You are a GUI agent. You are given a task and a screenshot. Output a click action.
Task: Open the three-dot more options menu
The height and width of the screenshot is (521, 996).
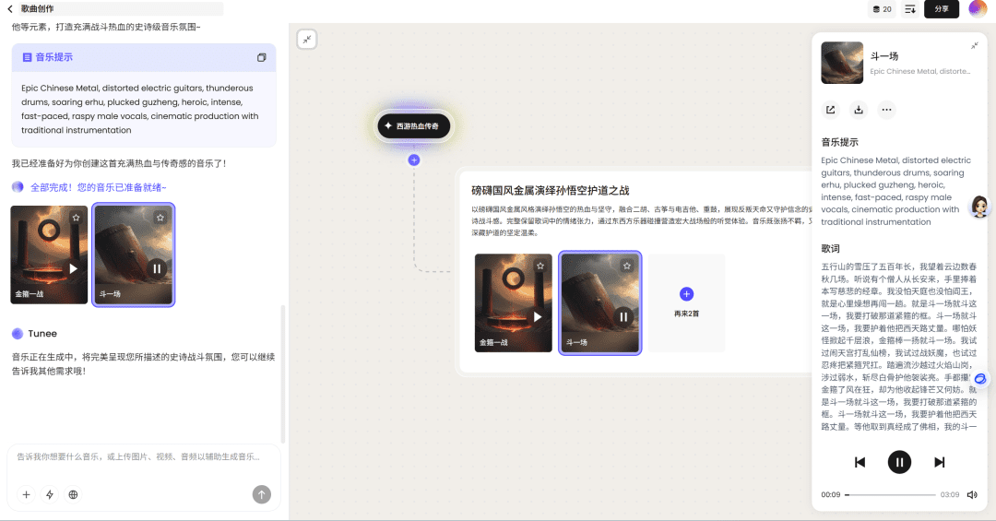click(x=886, y=110)
